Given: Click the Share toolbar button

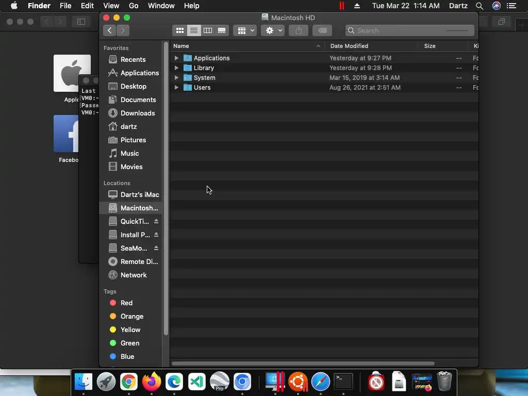Looking at the screenshot, I should 299,30.
